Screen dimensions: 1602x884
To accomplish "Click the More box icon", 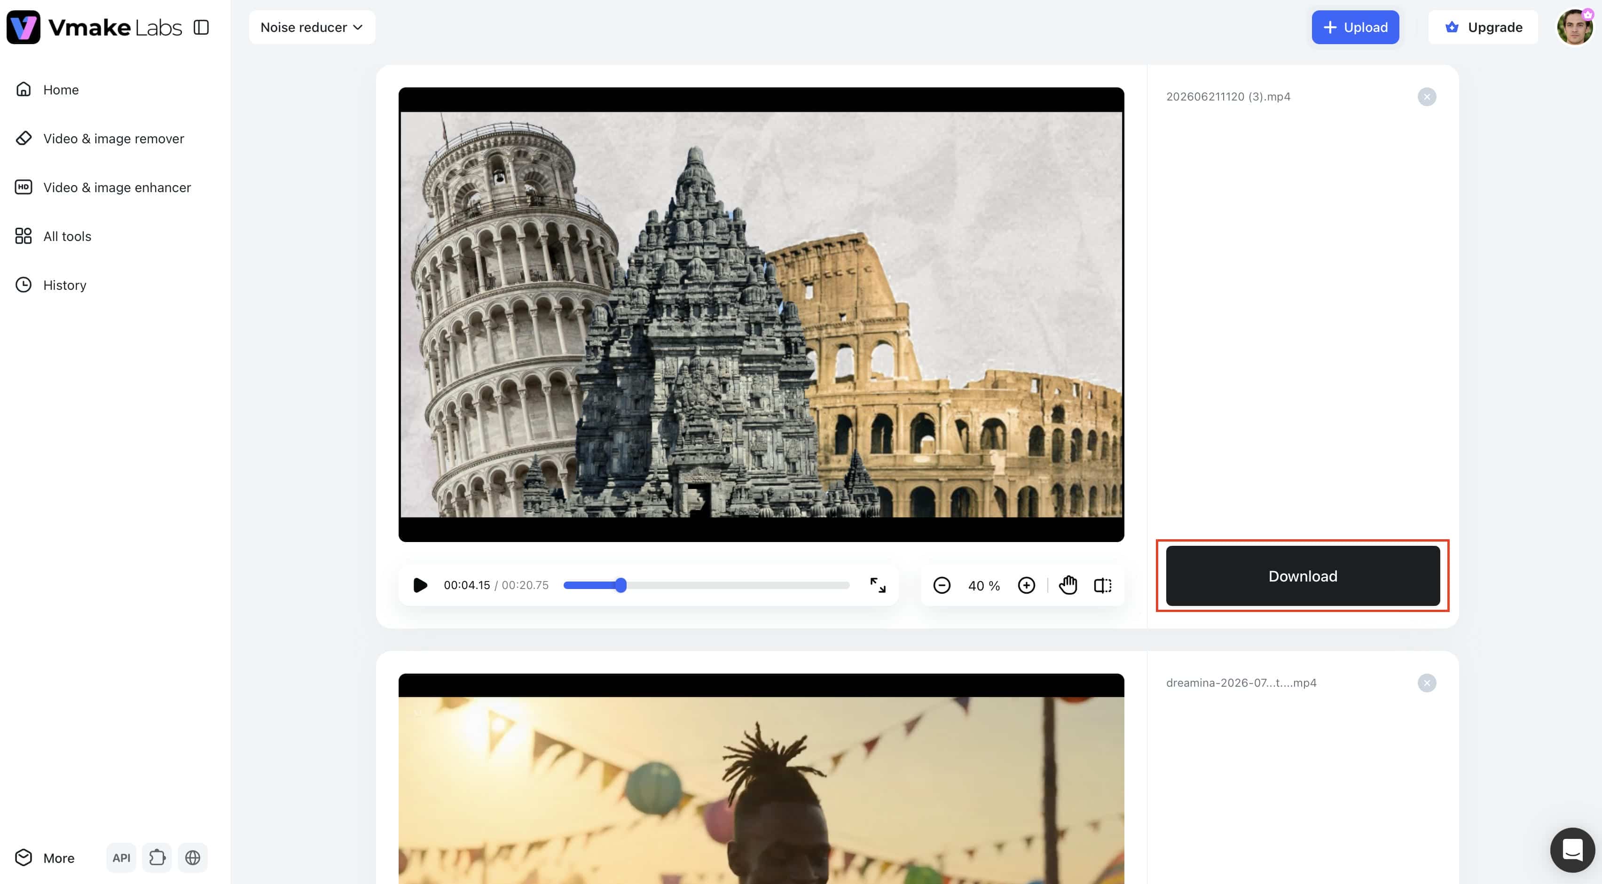I will click(x=24, y=857).
